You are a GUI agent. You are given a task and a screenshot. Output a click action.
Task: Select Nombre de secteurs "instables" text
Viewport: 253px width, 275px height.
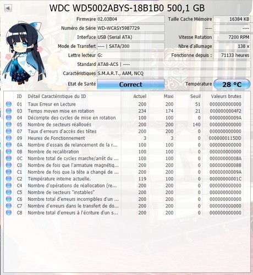point(61,193)
